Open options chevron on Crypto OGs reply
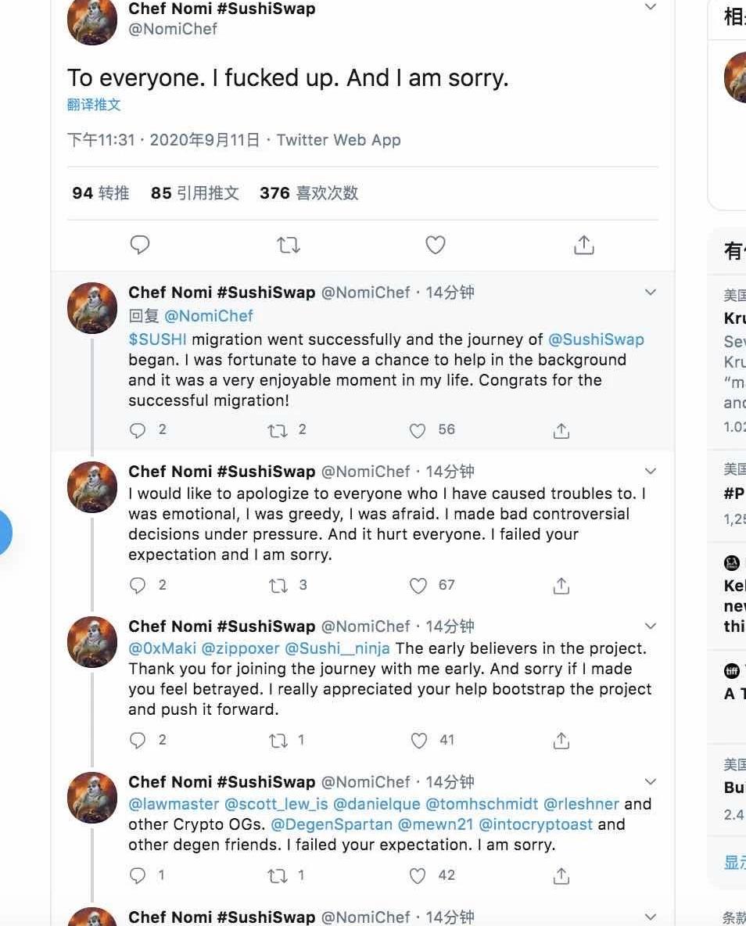This screenshot has width=746, height=926. (x=650, y=782)
